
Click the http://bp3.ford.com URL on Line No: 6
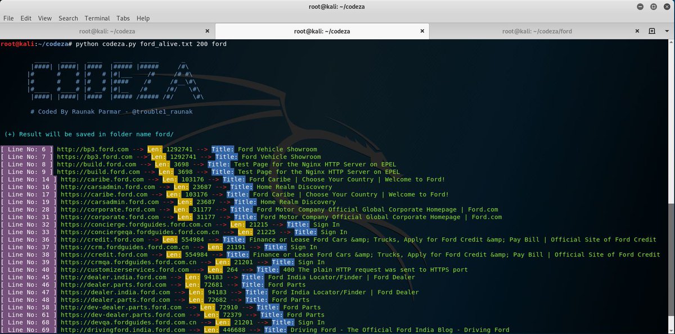point(92,149)
